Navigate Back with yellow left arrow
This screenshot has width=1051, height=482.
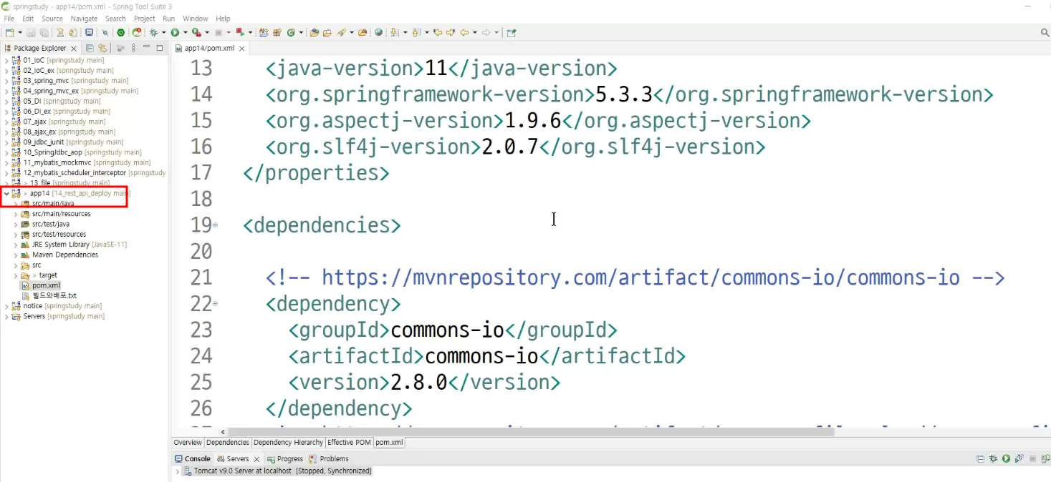[464, 33]
